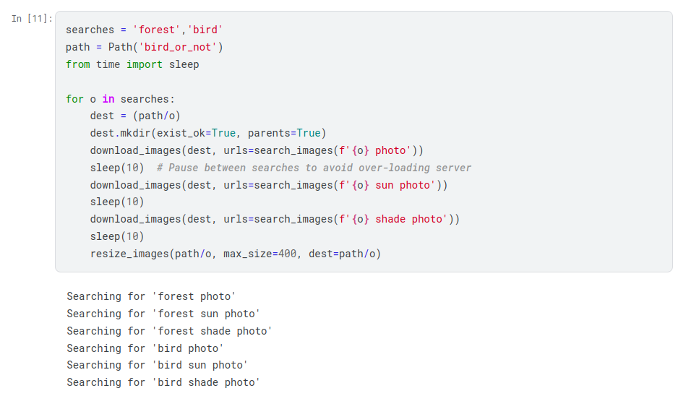Click output line for 'bird shade photo'
Image resolution: width=678 pixels, height=396 pixels.
click(x=163, y=382)
